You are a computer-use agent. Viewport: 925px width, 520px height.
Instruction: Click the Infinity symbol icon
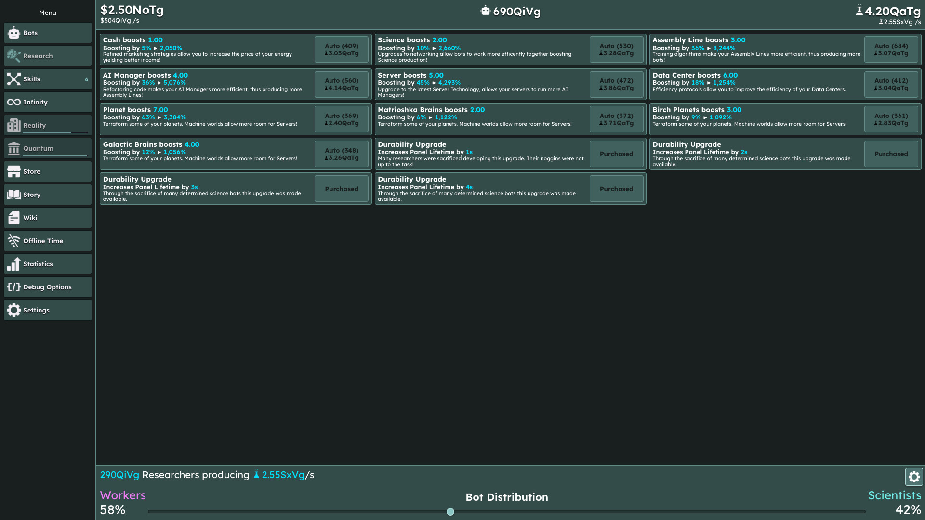14,102
